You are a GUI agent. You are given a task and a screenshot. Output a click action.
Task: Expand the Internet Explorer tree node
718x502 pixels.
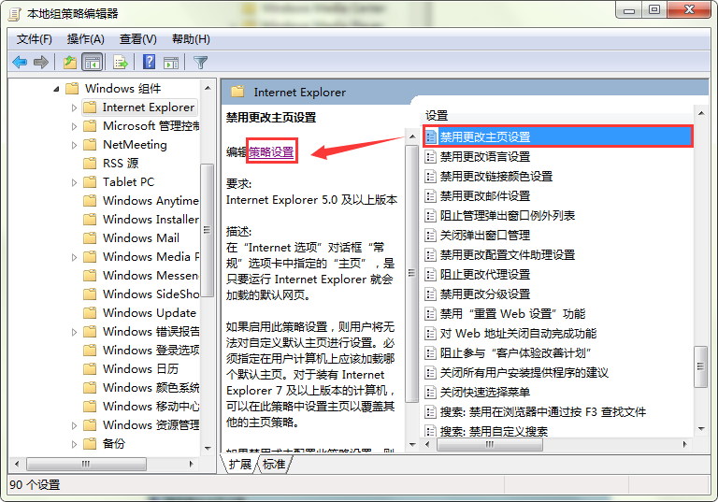point(75,108)
